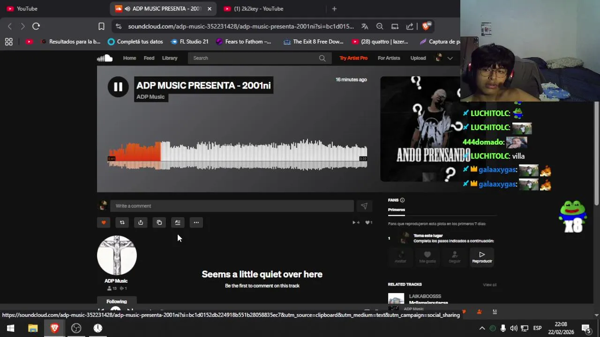600x337 pixels.
Task: Click the picture-in-picture icon in address bar
Action: tap(395, 27)
